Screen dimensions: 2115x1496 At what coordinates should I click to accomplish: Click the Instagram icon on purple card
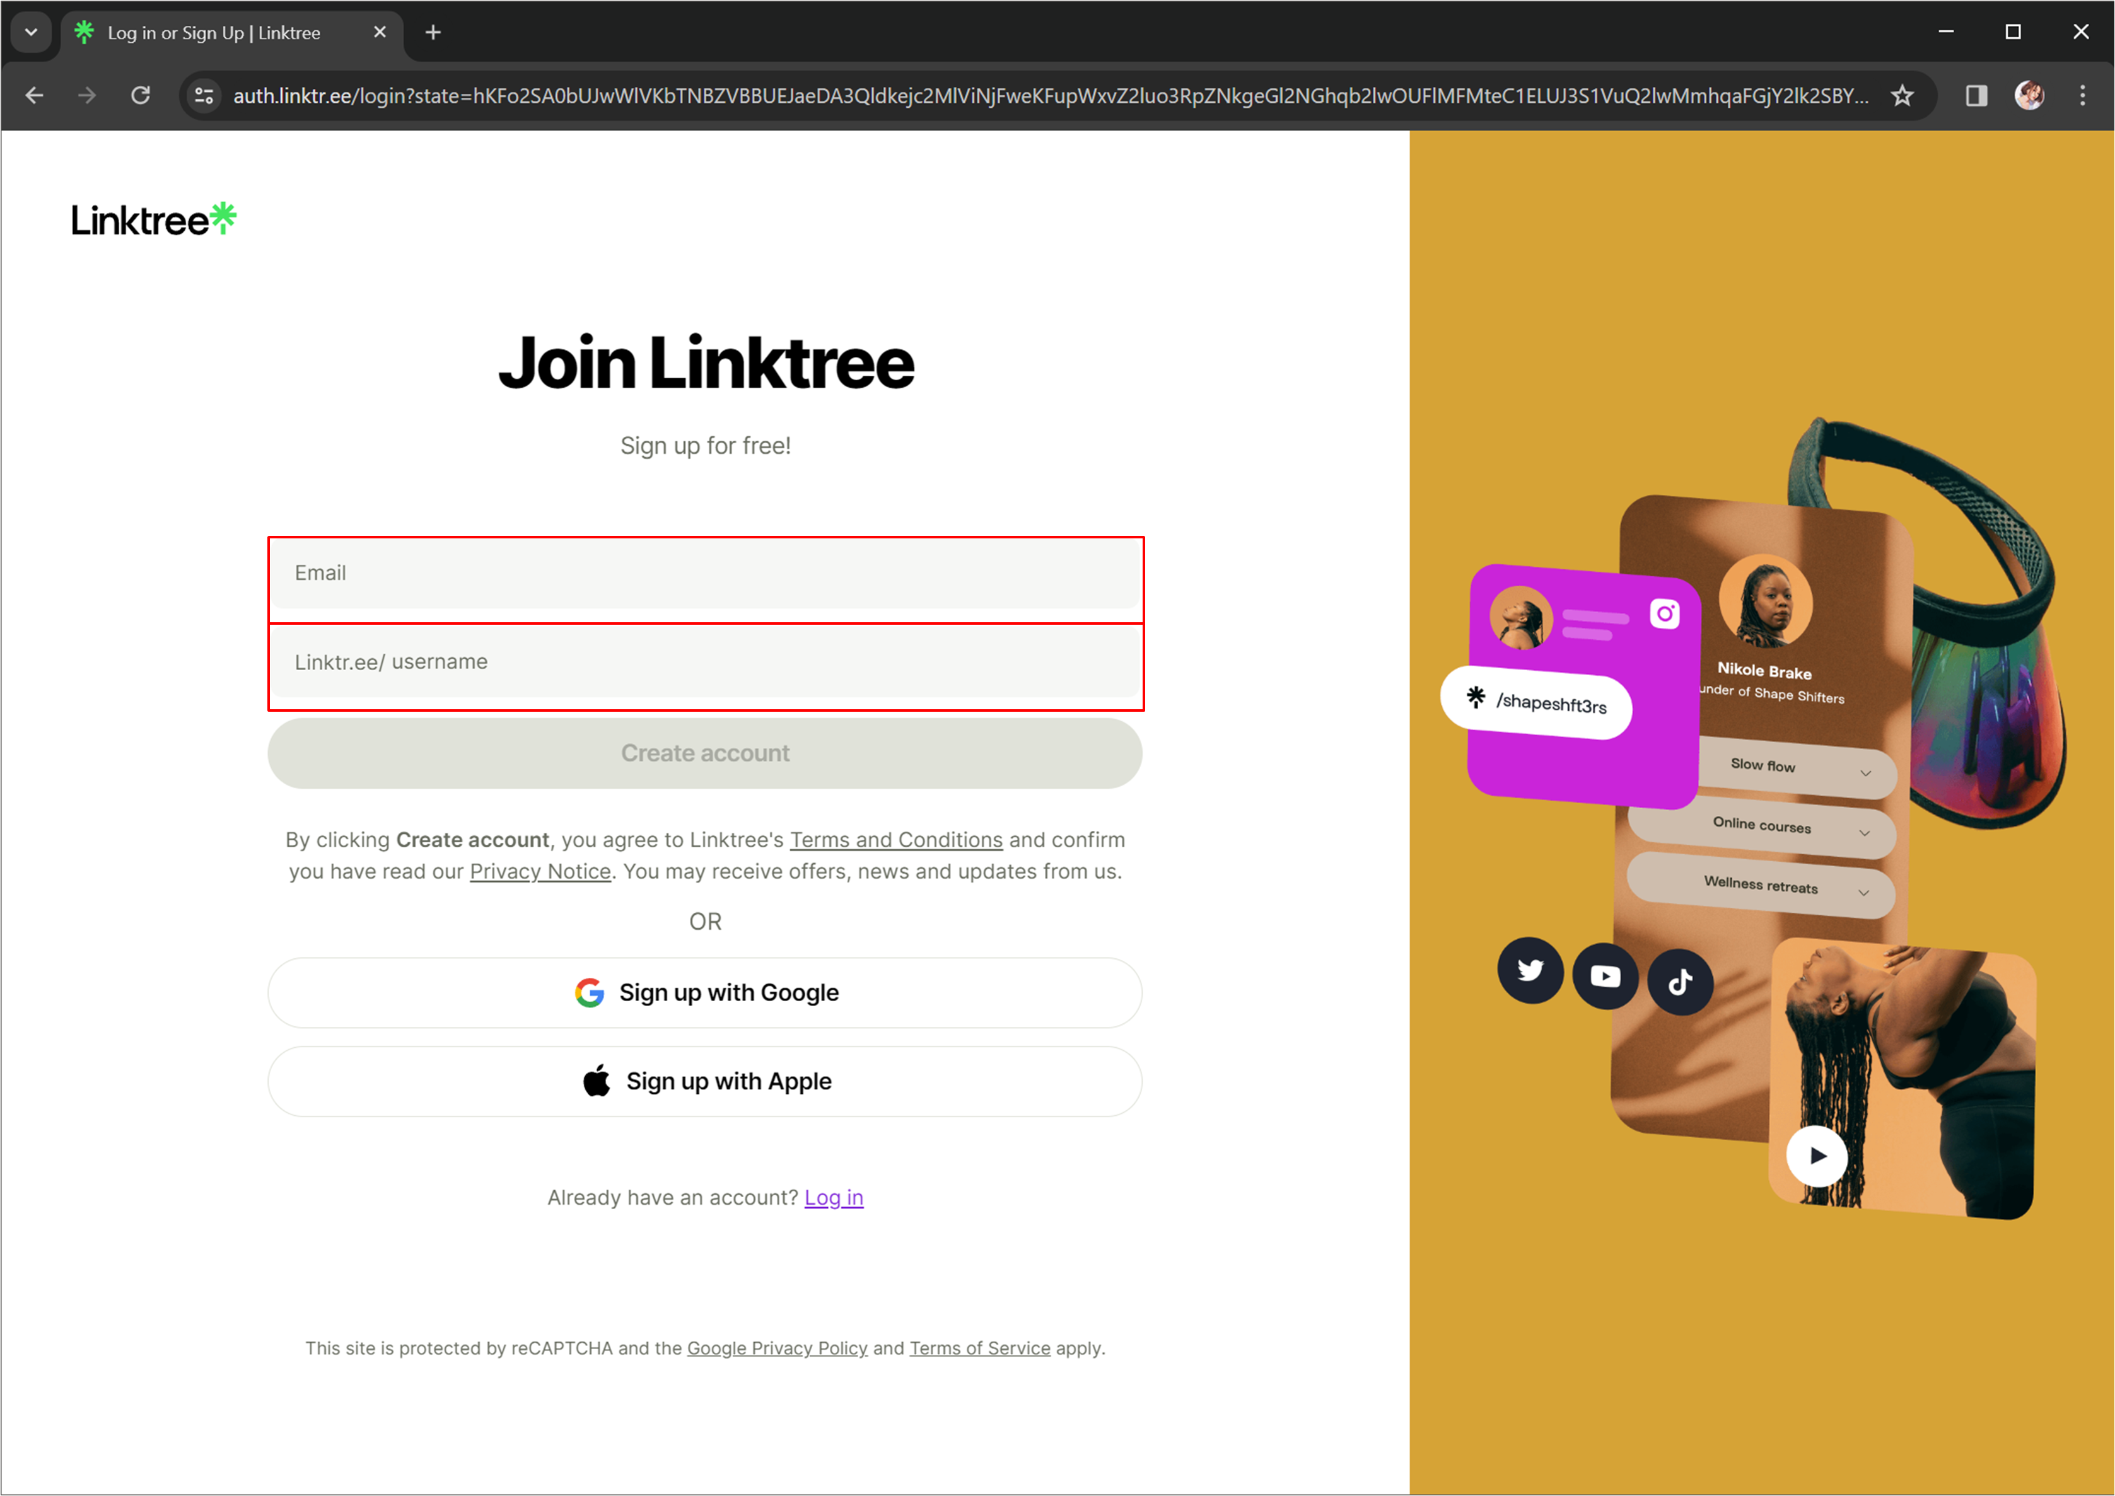tap(1663, 613)
